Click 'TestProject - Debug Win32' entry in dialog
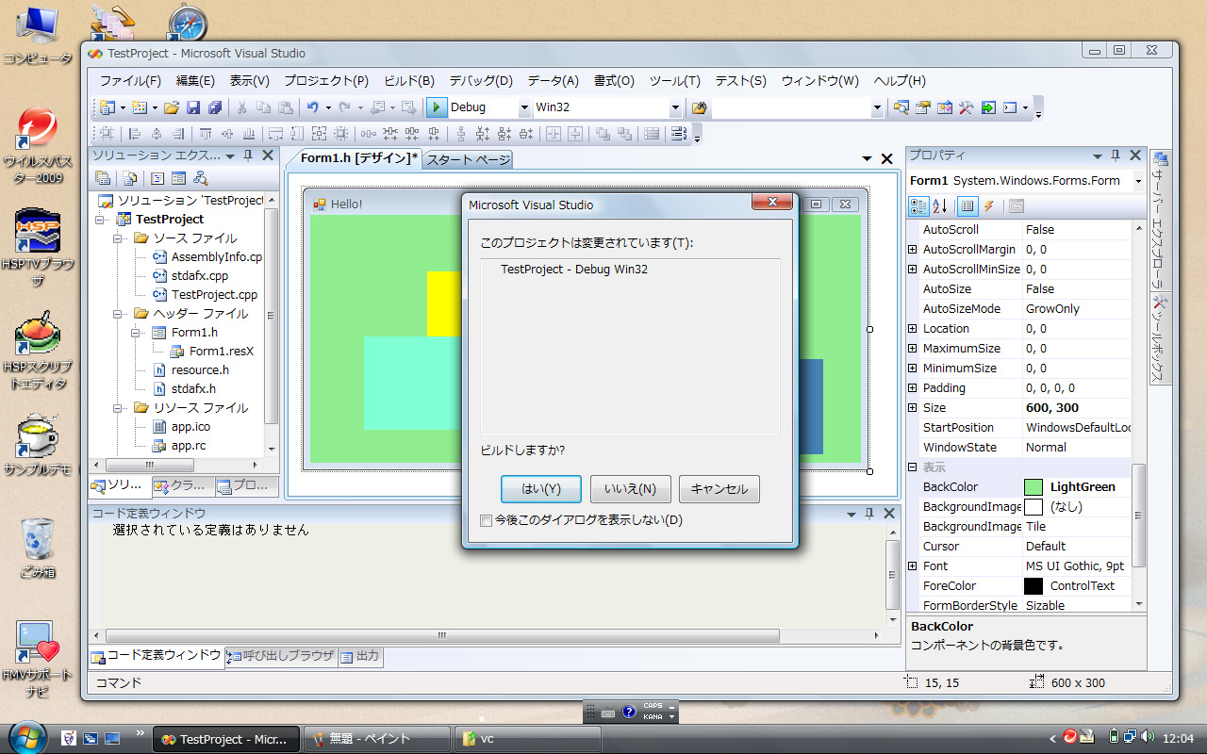 (x=574, y=270)
